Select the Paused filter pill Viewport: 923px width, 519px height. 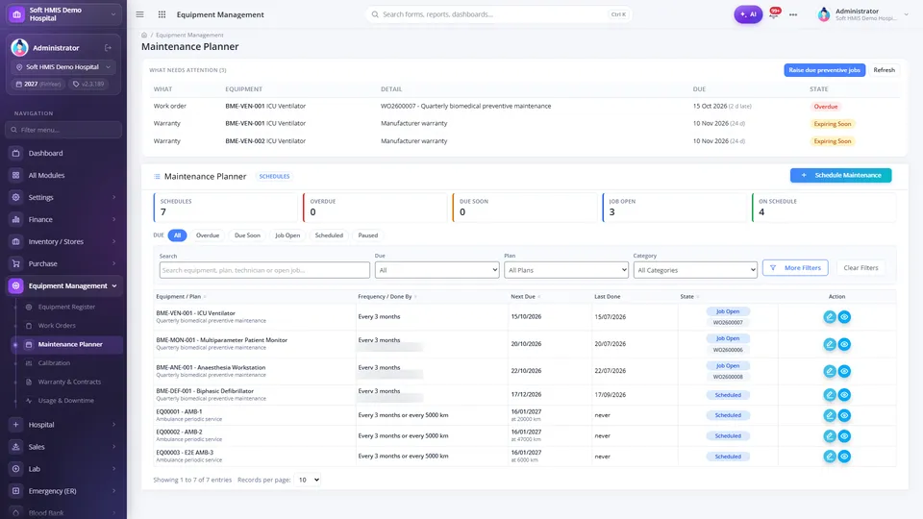coord(368,235)
